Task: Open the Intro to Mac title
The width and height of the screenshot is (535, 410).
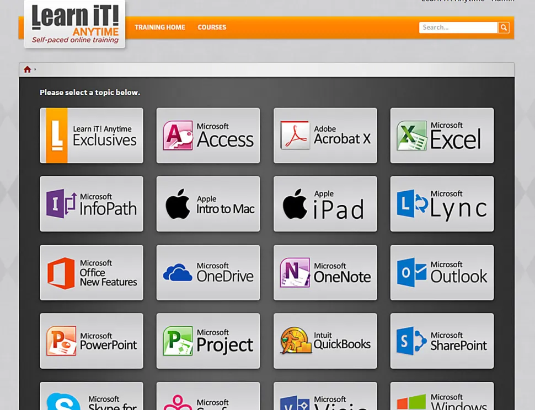Action: click(x=226, y=208)
